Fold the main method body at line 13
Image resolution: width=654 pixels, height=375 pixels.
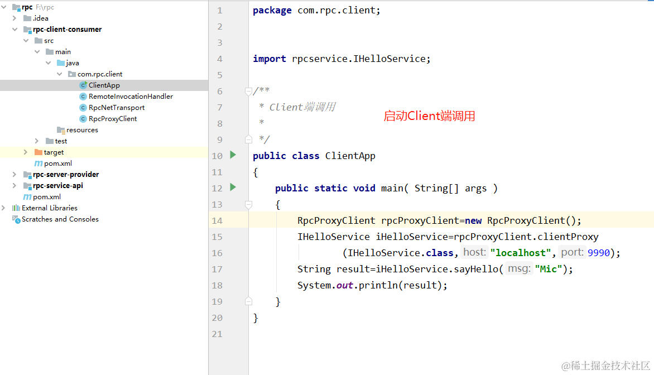point(248,204)
